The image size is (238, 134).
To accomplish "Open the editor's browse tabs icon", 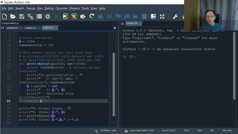I will pyautogui.click(x=3, y=28).
